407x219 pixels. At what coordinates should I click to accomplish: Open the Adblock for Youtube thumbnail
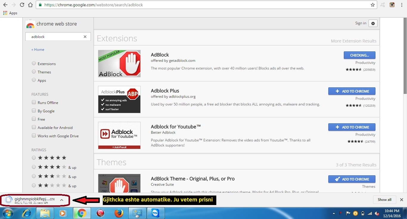coord(119,136)
